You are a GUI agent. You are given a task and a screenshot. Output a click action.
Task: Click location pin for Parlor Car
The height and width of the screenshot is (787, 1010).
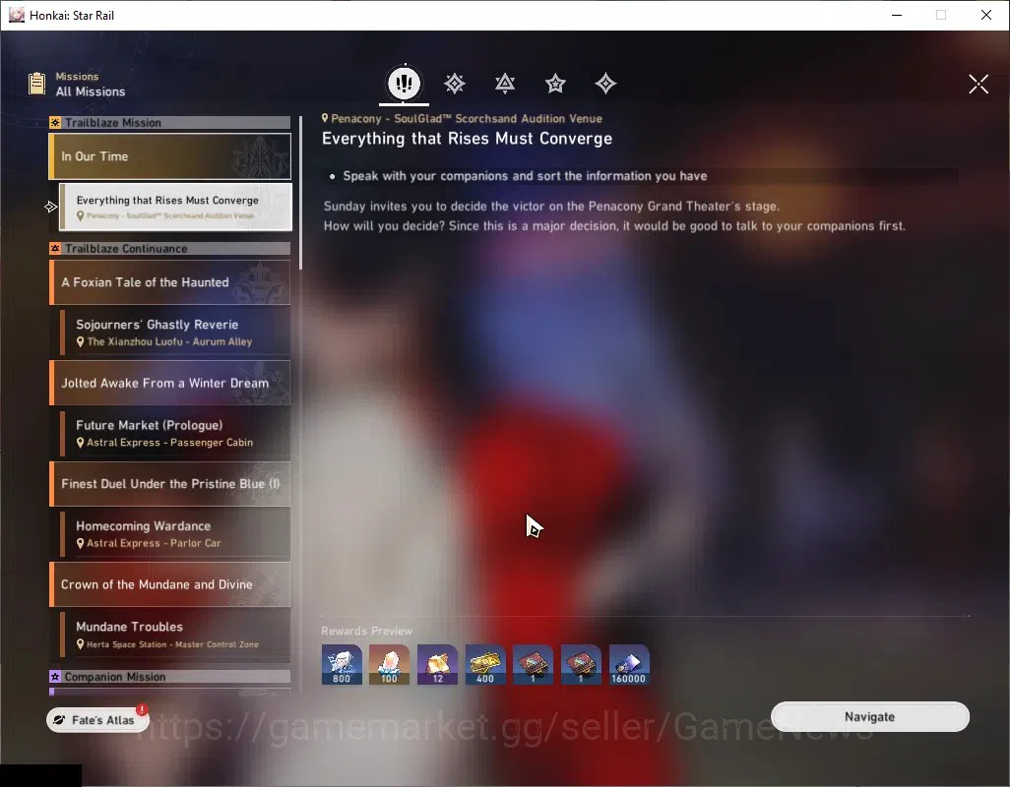point(81,543)
